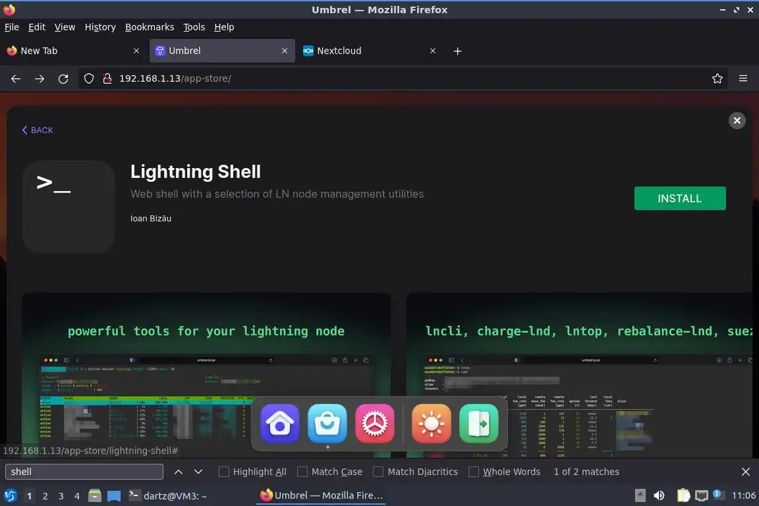This screenshot has height=506, width=759.
Task: Select the Umbrel tab
Action: coord(222,51)
